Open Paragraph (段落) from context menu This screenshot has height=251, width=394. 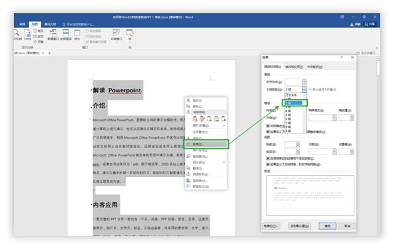tap(206, 144)
